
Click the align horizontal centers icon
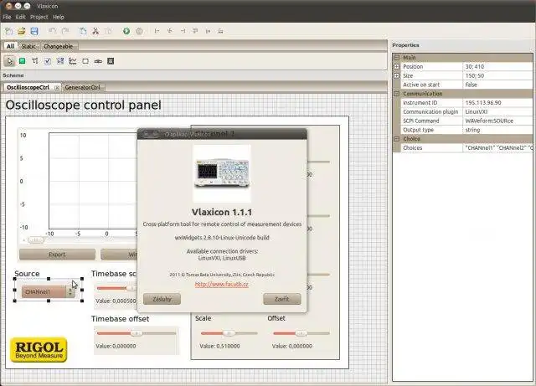coord(170,31)
